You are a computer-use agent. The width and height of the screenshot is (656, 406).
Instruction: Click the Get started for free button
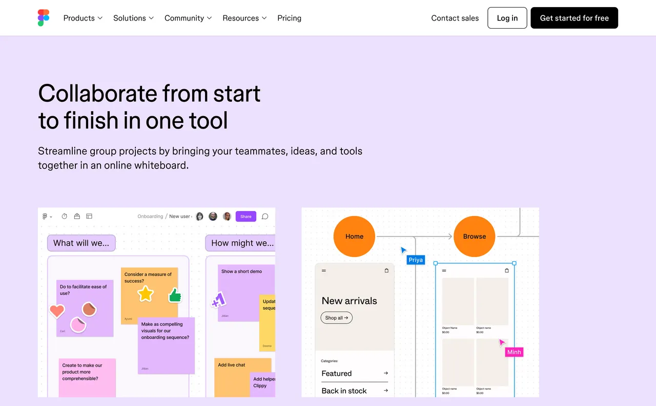[x=574, y=17]
